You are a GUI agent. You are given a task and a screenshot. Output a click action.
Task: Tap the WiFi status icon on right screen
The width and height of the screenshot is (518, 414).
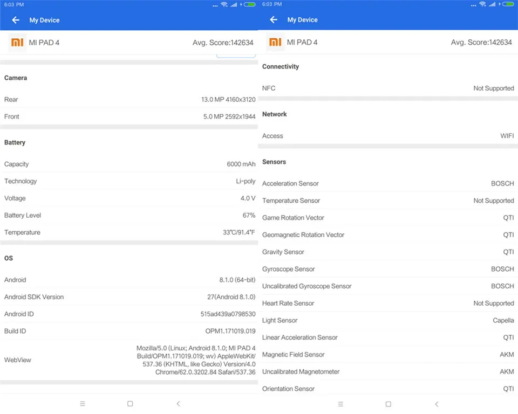[482, 4]
